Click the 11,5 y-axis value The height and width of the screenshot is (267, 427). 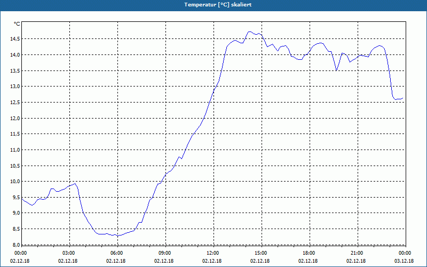coord(15,134)
